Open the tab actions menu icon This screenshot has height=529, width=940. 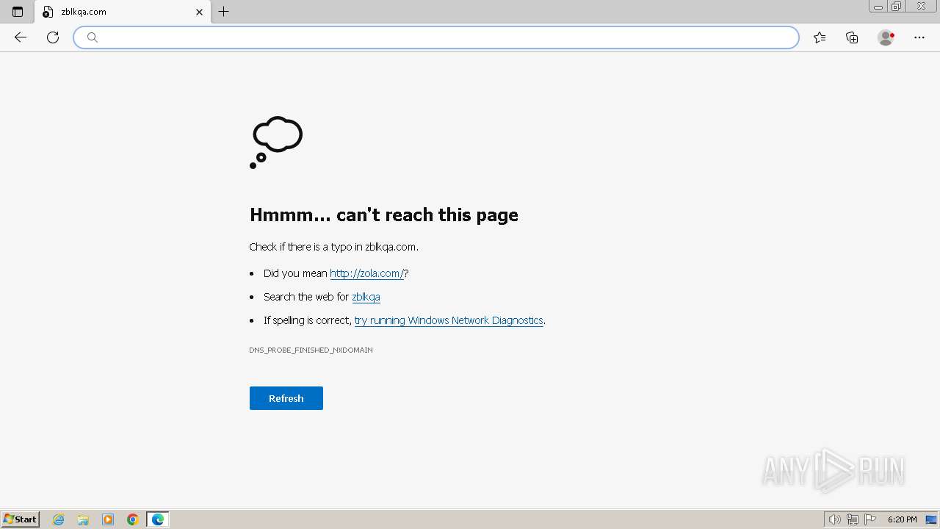click(18, 12)
